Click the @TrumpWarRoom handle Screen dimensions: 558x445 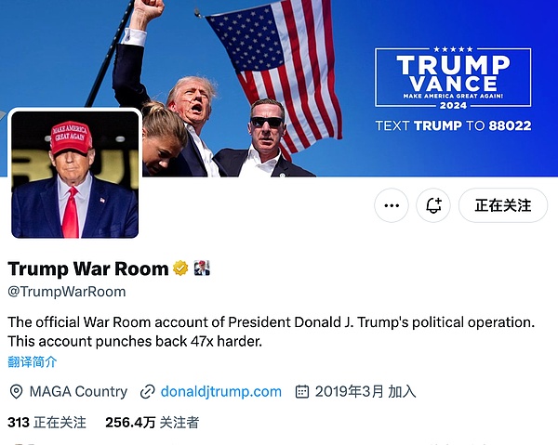click(x=67, y=292)
